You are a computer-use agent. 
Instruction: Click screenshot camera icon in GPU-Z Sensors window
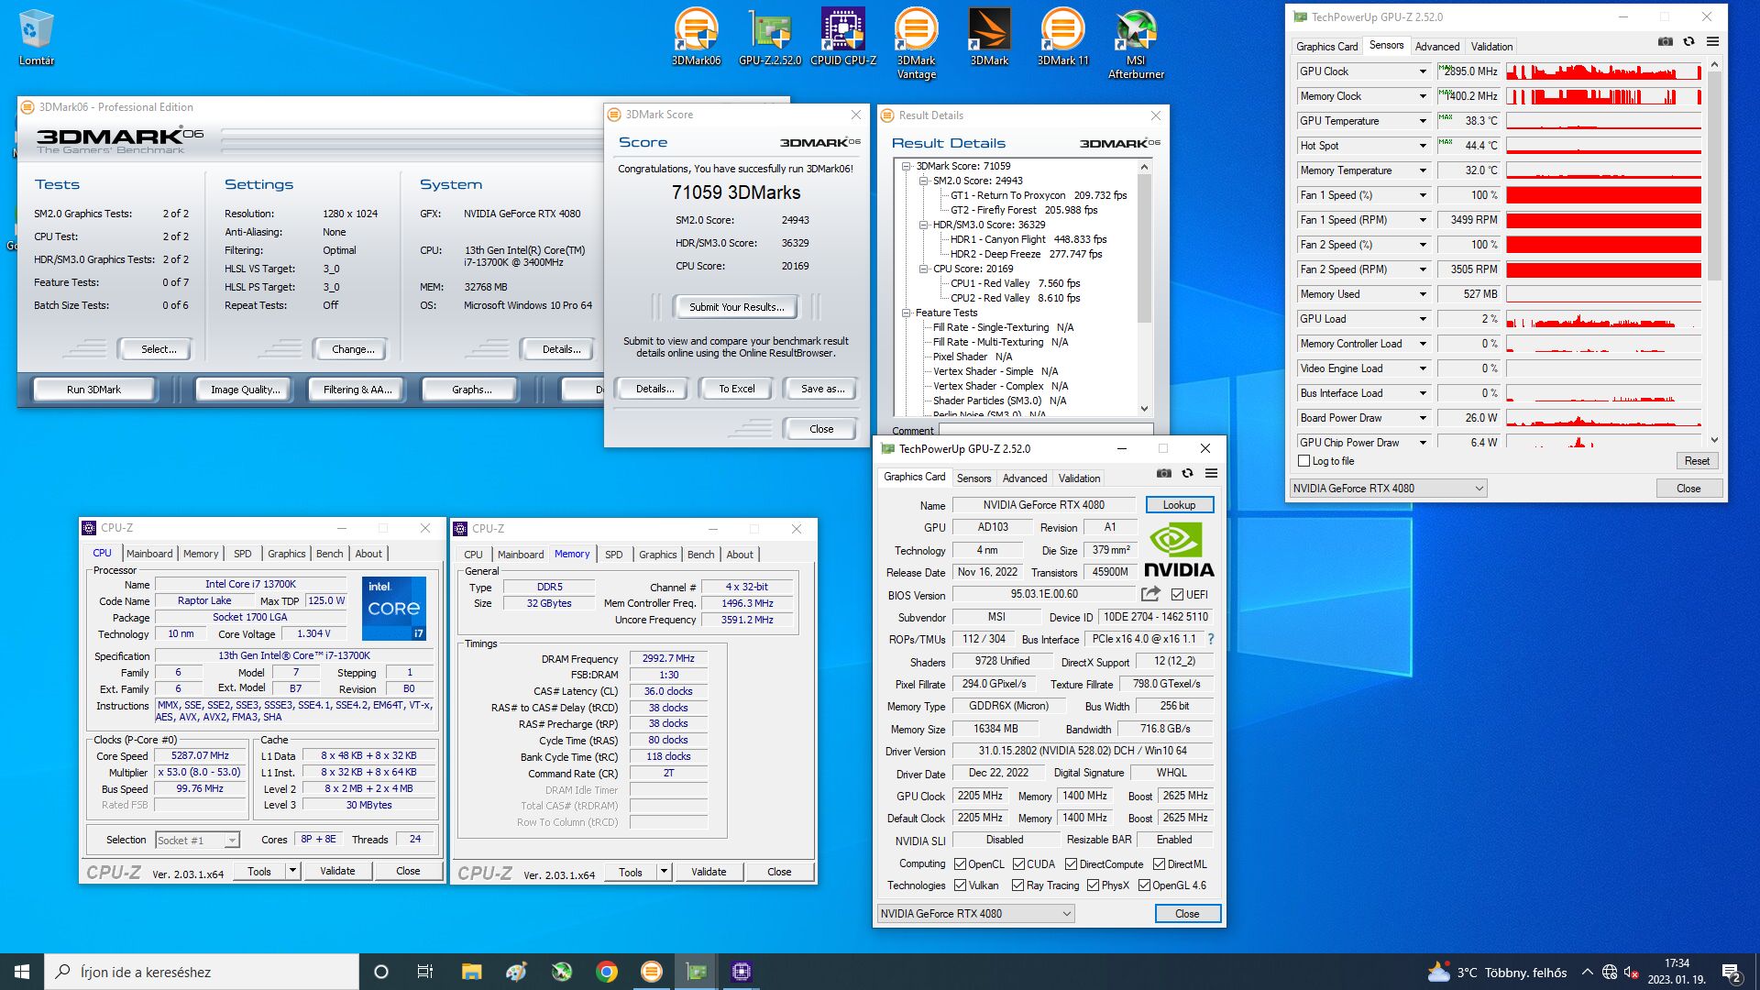click(1666, 42)
